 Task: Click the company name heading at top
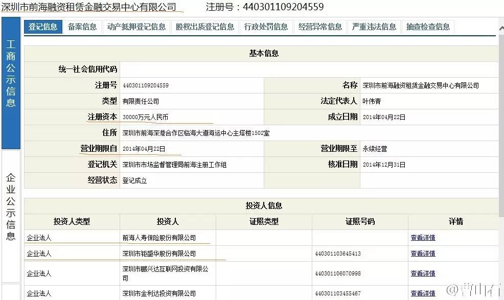coord(89,7)
